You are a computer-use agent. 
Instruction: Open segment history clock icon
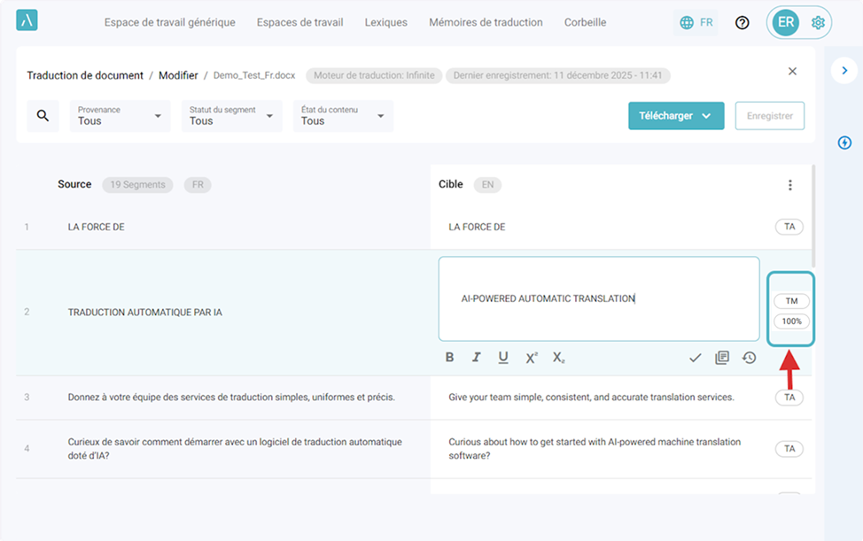[749, 358]
